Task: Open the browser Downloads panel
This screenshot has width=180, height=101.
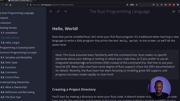Action: click(x=157, y=5)
